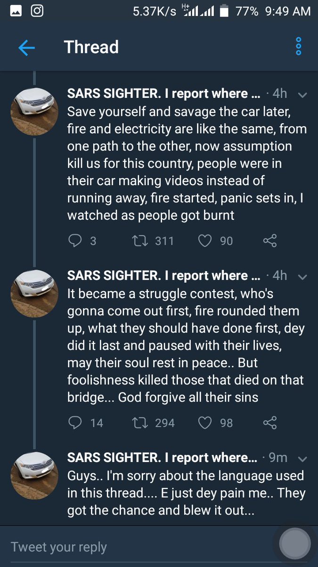Tap the Instagram notification icon in status bar
The image size is (318, 567).
click(37, 11)
